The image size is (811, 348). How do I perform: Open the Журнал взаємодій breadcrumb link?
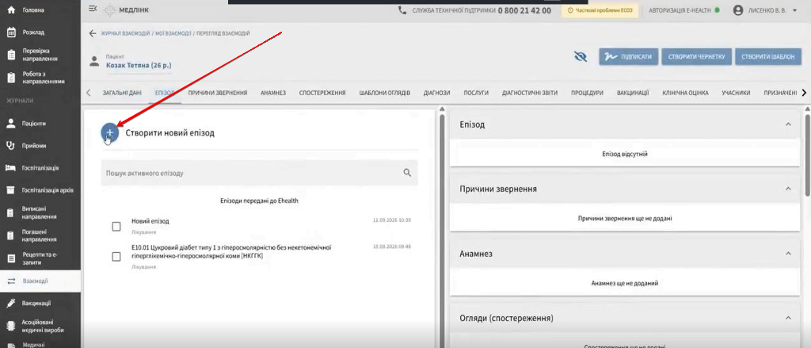pos(126,33)
